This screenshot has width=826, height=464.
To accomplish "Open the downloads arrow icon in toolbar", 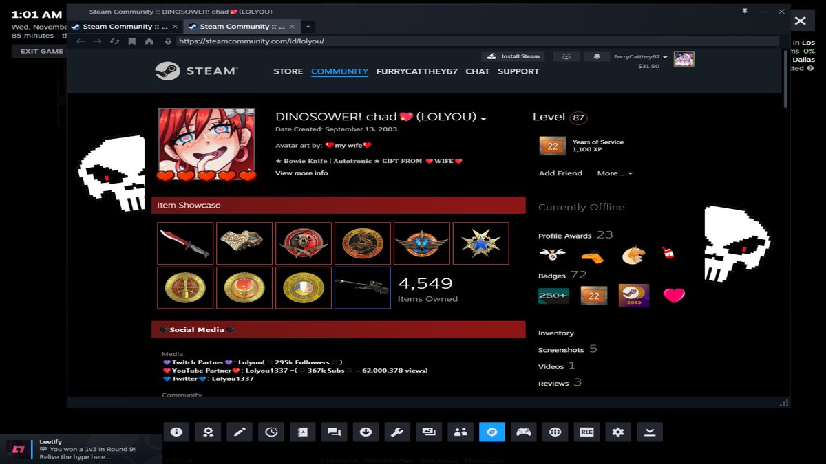I will (x=366, y=432).
